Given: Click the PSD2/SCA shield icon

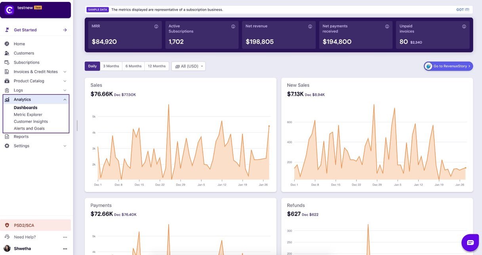Looking at the screenshot, I should point(7,225).
